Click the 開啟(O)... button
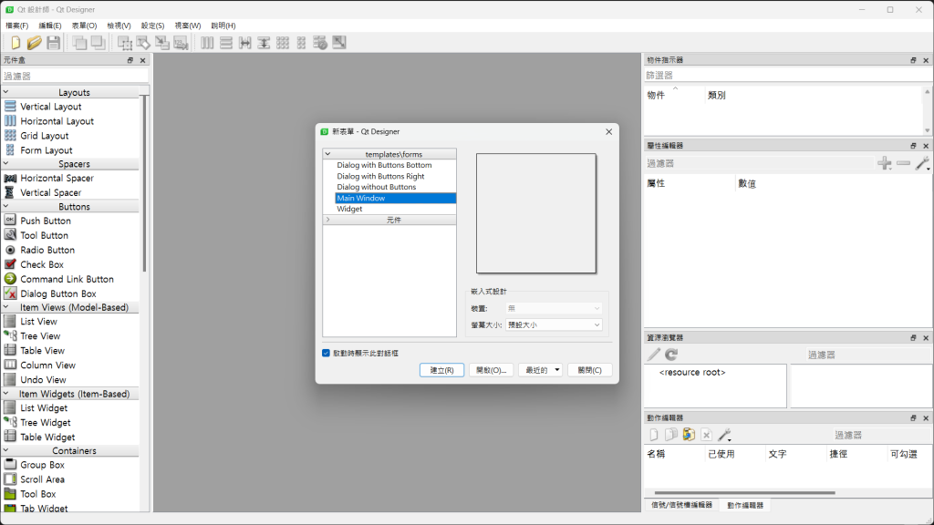This screenshot has width=934, height=525. 492,370
